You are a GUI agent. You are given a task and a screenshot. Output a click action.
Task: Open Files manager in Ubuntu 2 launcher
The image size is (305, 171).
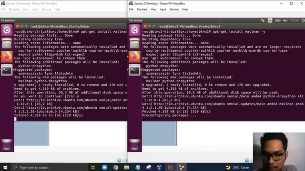tap(134, 43)
